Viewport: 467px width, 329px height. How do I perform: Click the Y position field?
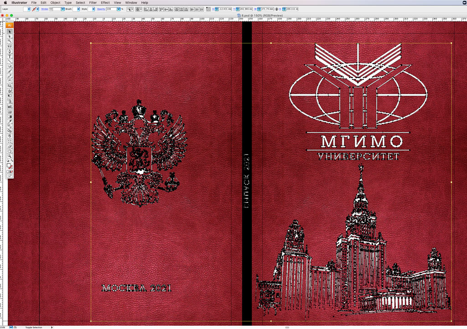pyautogui.click(x=246, y=9)
